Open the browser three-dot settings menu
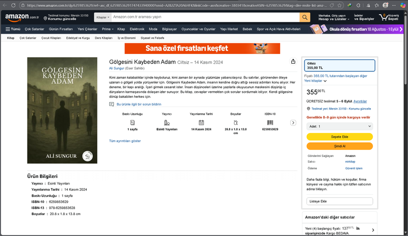Viewport: 408px width, 236px height. pos(394,5)
